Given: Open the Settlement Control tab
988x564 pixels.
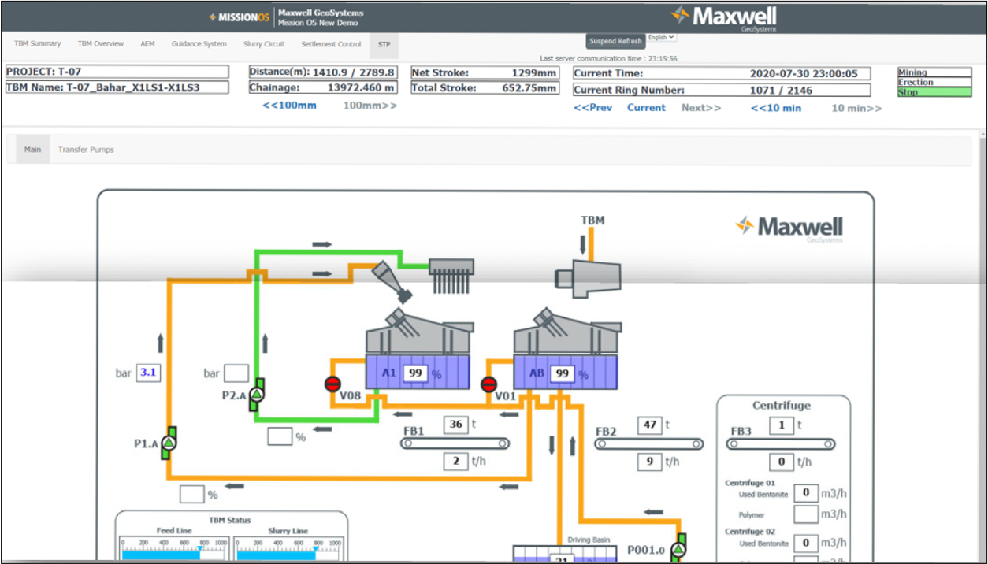Looking at the screenshot, I should [x=331, y=44].
